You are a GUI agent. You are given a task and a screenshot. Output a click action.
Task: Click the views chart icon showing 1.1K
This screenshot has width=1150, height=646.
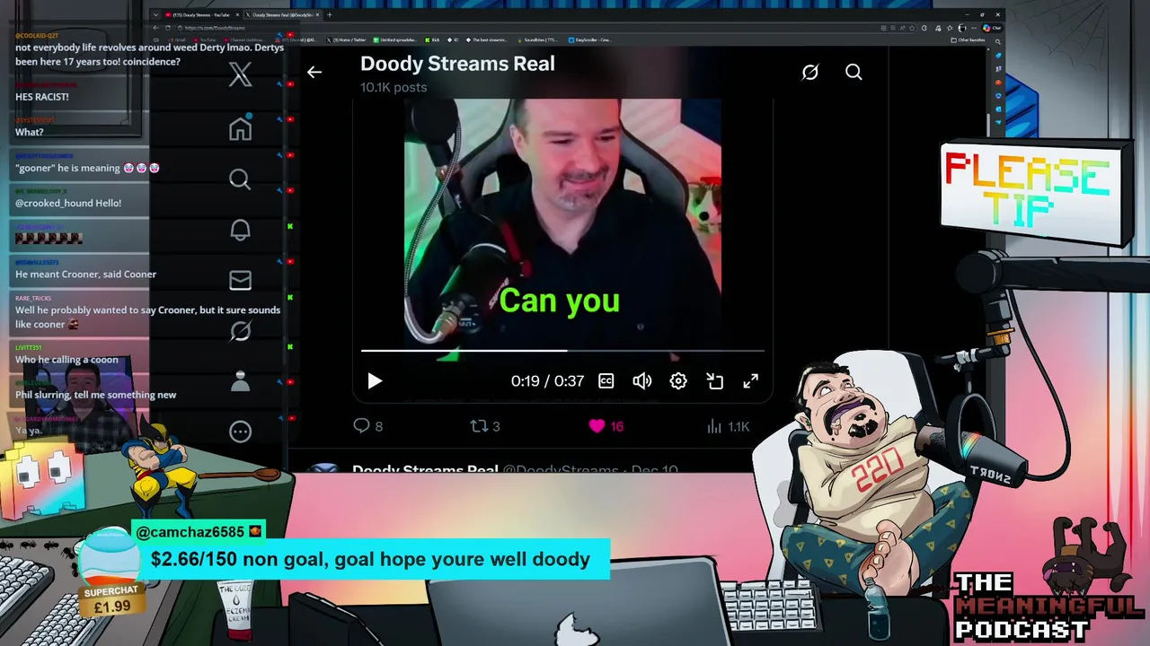[x=714, y=426]
